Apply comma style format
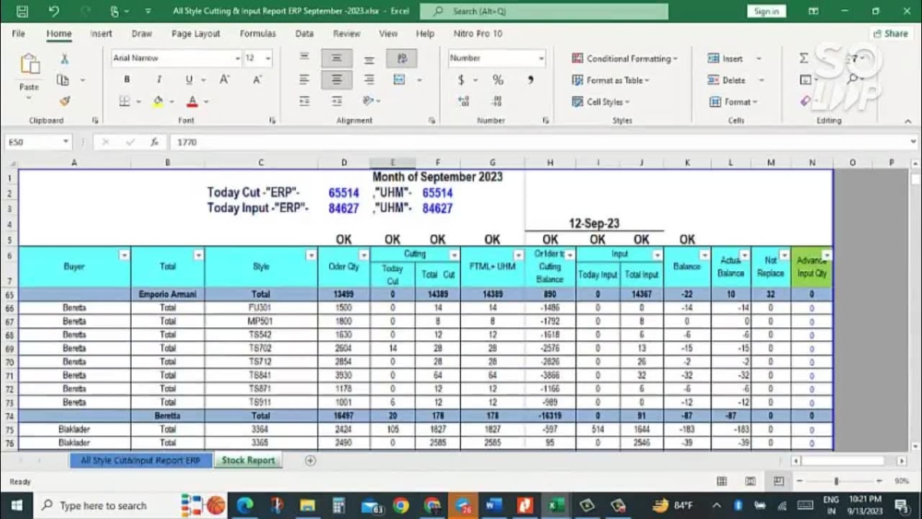The image size is (922, 519). (x=530, y=79)
